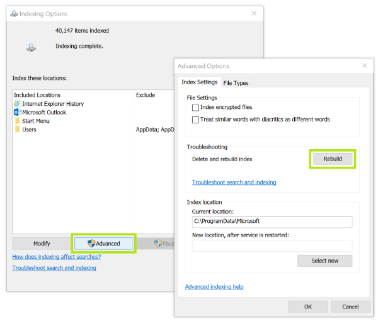Open Troubleshoot search and indexing link in Advanced Options
Image resolution: width=378 pixels, height=321 pixels.
coord(234,183)
